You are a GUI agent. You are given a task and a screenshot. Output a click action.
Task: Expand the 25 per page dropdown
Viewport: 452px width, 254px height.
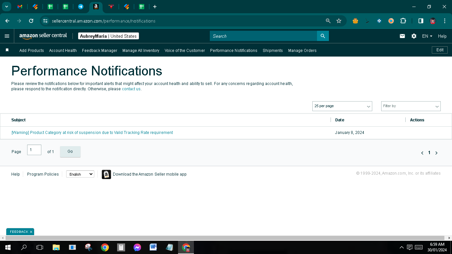click(x=342, y=106)
